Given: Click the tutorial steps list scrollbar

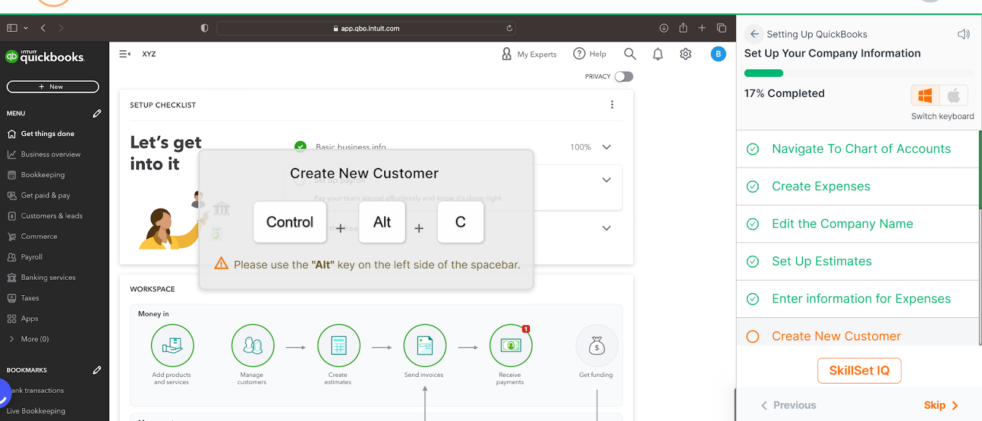Looking at the screenshot, I should pyautogui.click(x=980, y=169).
